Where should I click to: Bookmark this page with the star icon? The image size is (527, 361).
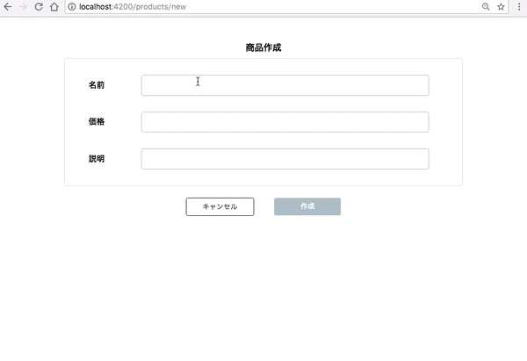point(501,7)
